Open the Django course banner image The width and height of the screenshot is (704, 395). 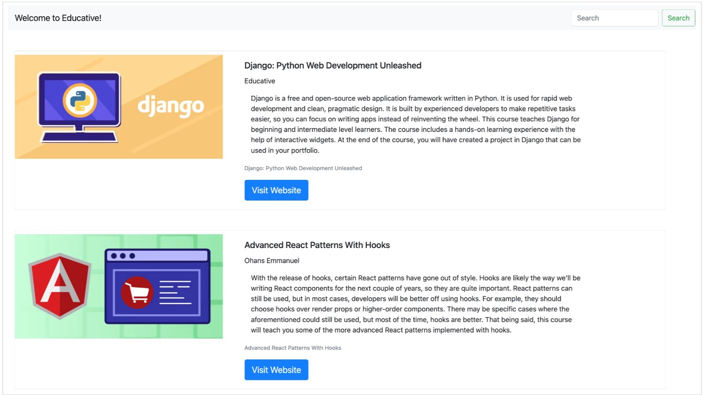(x=119, y=107)
